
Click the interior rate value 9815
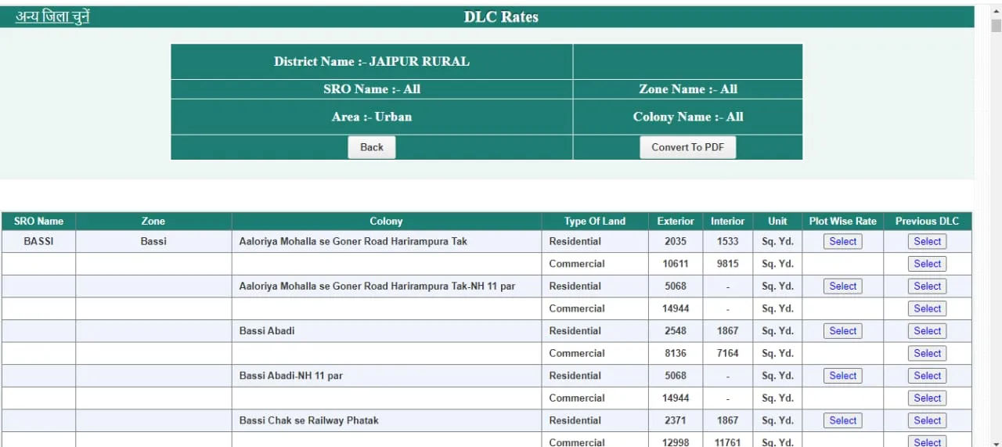pyautogui.click(x=727, y=264)
